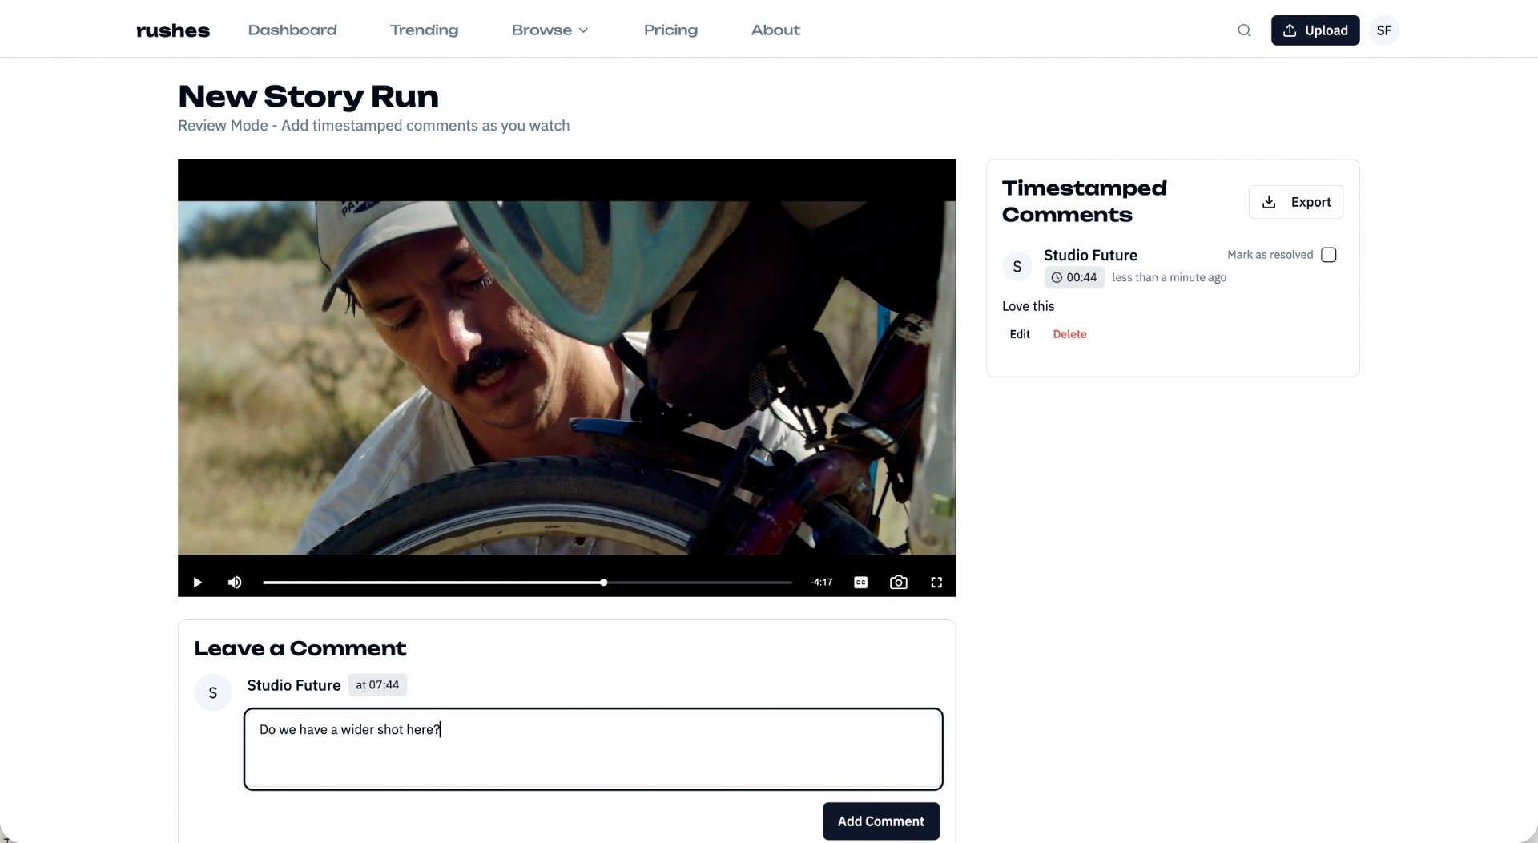The height and width of the screenshot is (843, 1538).
Task: Click the Add Comment button
Action: coord(881,821)
